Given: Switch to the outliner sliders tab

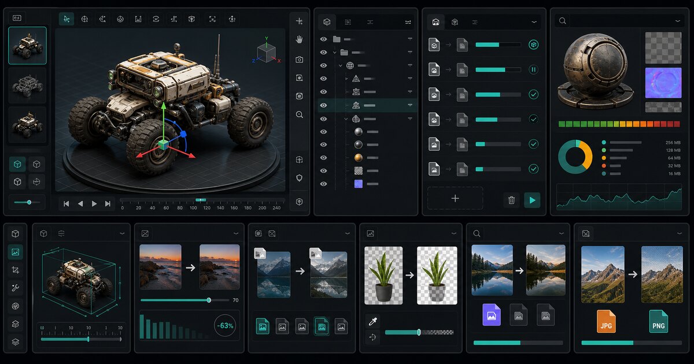Looking at the screenshot, I should tap(348, 22).
